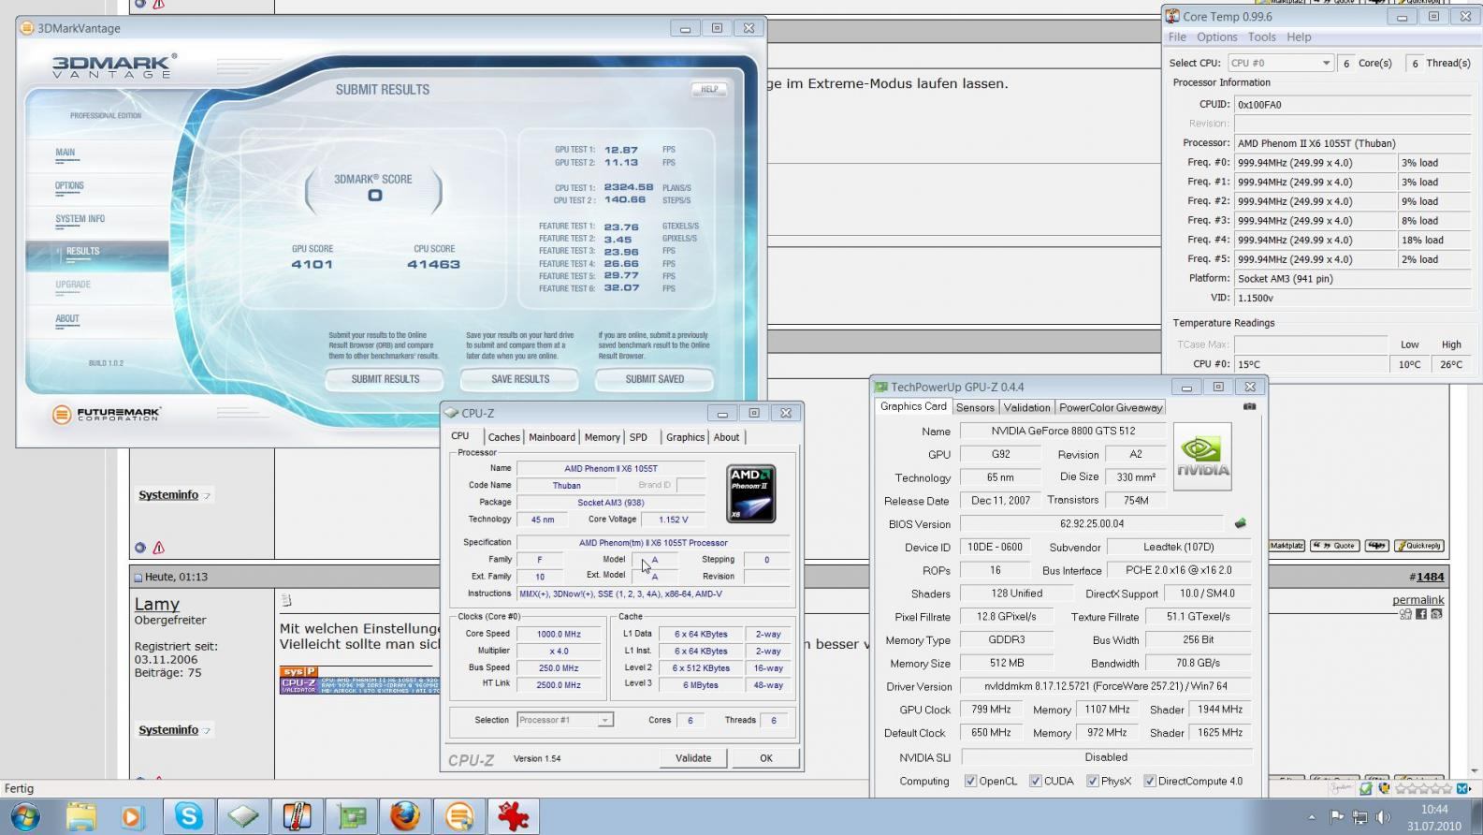Switch to CPU-Z SPD tab
Image resolution: width=1483 pixels, height=835 pixels.
(638, 437)
